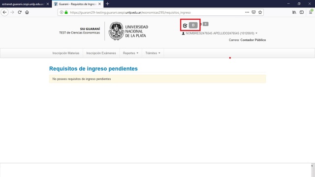Minimize the browser window
Viewport: 315px width, 177px height.
click(x=288, y=3)
